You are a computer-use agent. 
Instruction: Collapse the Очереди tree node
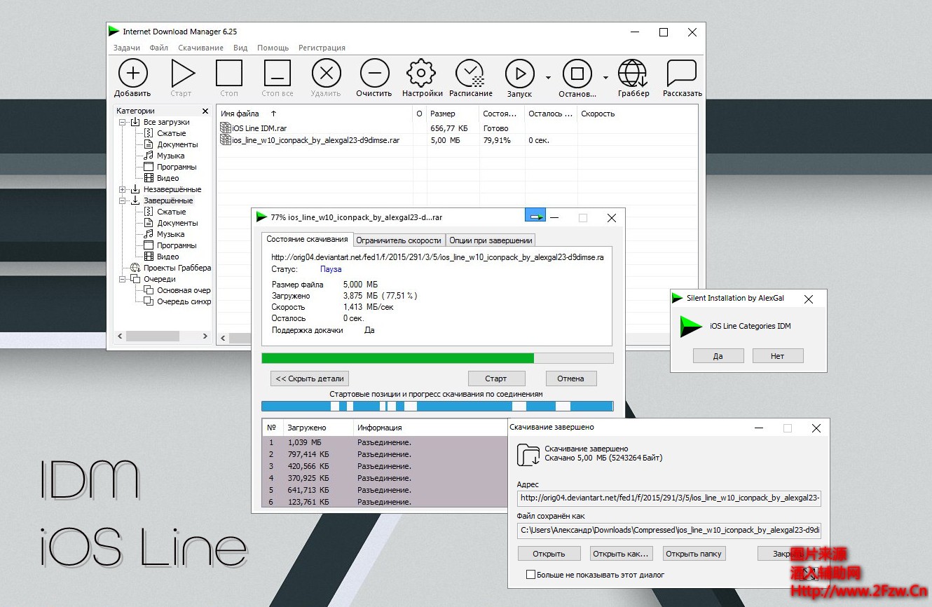point(123,279)
